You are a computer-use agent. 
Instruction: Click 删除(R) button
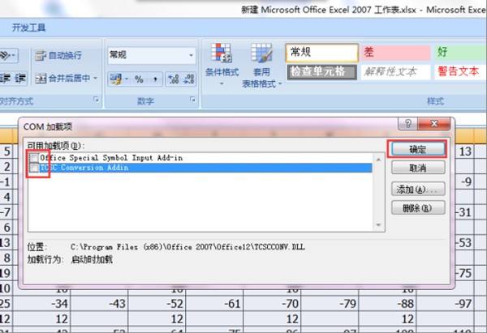pyautogui.click(x=418, y=207)
